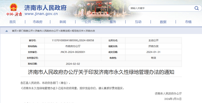Click the date 2024年1月31日
The image size is (202, 103).
pos(173,99)
